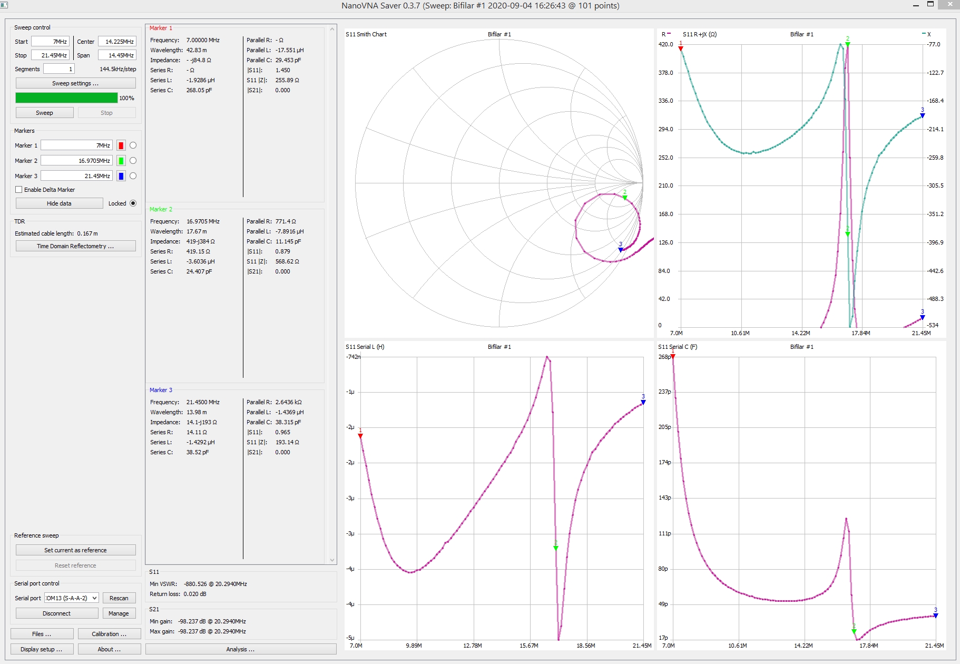Click the sweep Stop frequency field

point(50,55)
